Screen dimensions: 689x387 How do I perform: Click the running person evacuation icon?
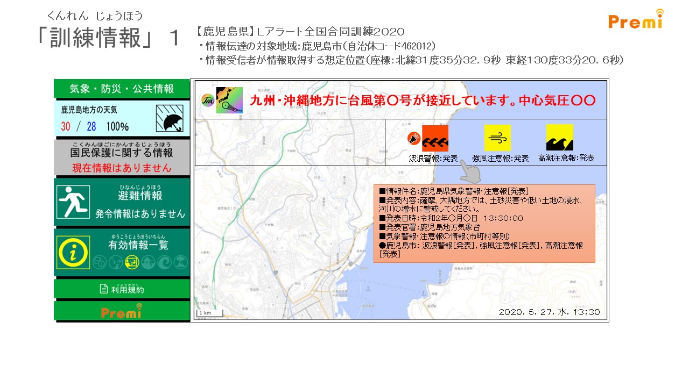(x=73, y=202)
